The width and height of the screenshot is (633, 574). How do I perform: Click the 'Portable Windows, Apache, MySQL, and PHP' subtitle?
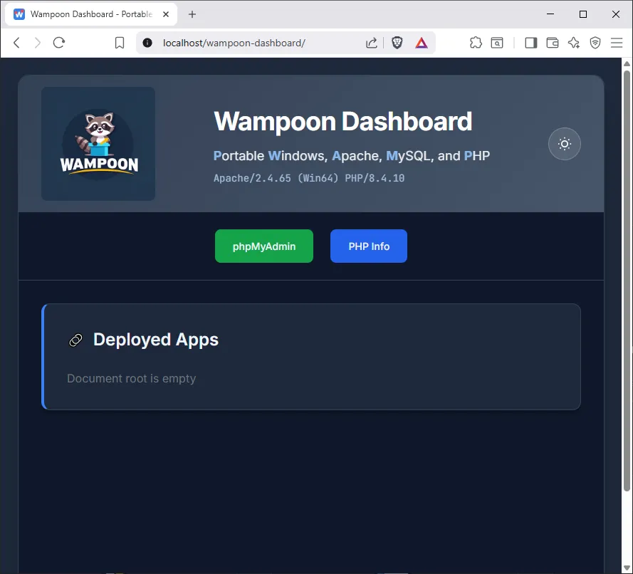click(x=352, y=156)
